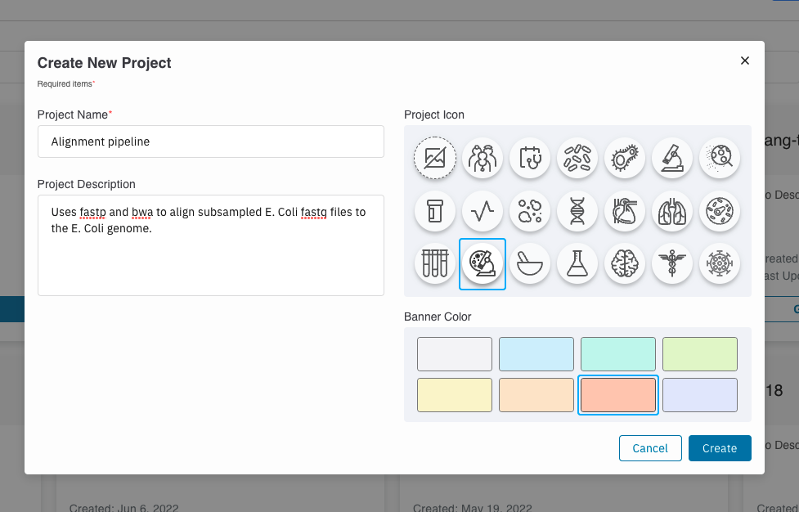Image resolution: width=799 pixels, height=512 pixels.
Task: Pick the petri dish icon
Action: pos(719,211)
